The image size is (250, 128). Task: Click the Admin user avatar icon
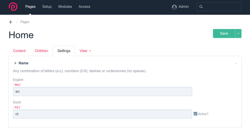pyautogui.click(x=174, y=7)
